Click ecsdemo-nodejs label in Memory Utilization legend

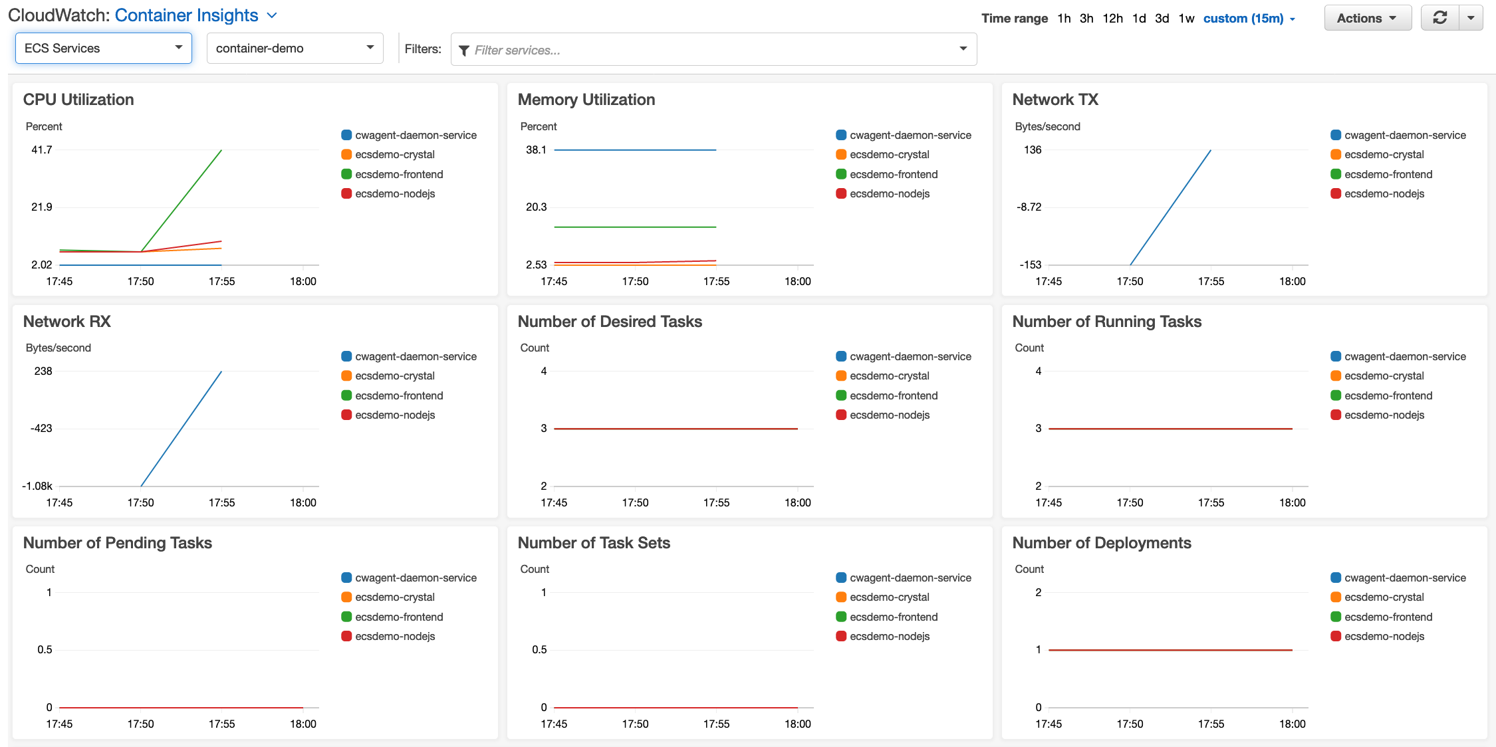(x=890, y=193)
